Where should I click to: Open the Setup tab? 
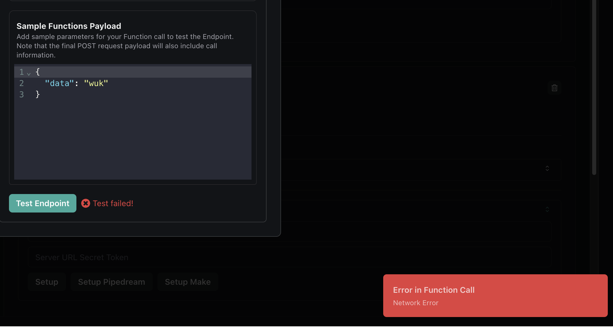coord(47,282)
